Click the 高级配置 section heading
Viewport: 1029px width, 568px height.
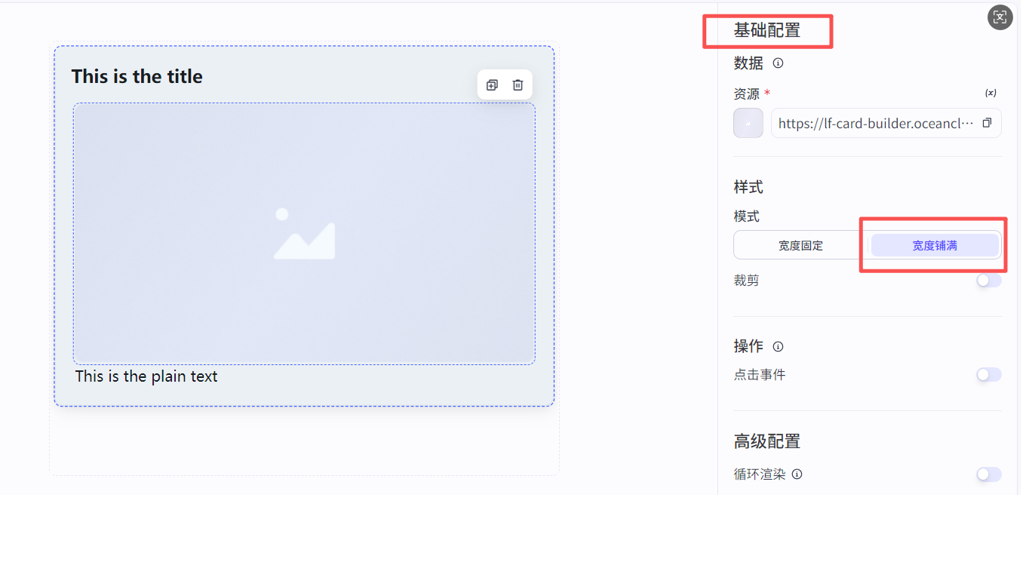(x=767, y=441)
